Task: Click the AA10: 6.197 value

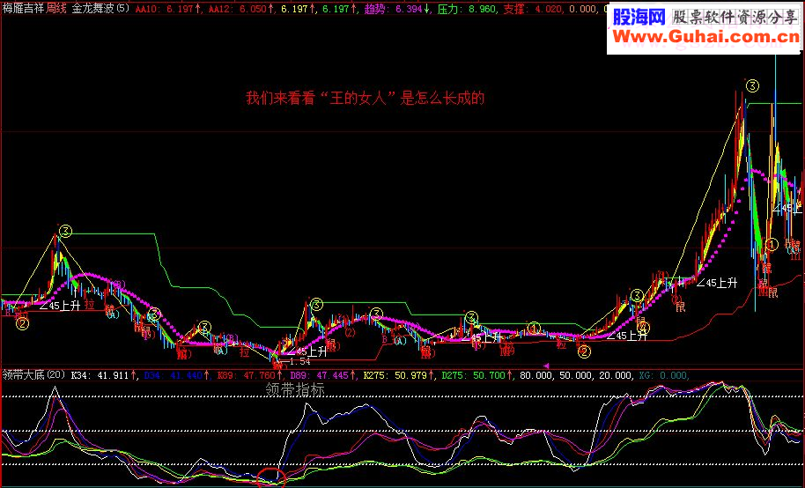Action: [167, 9]
